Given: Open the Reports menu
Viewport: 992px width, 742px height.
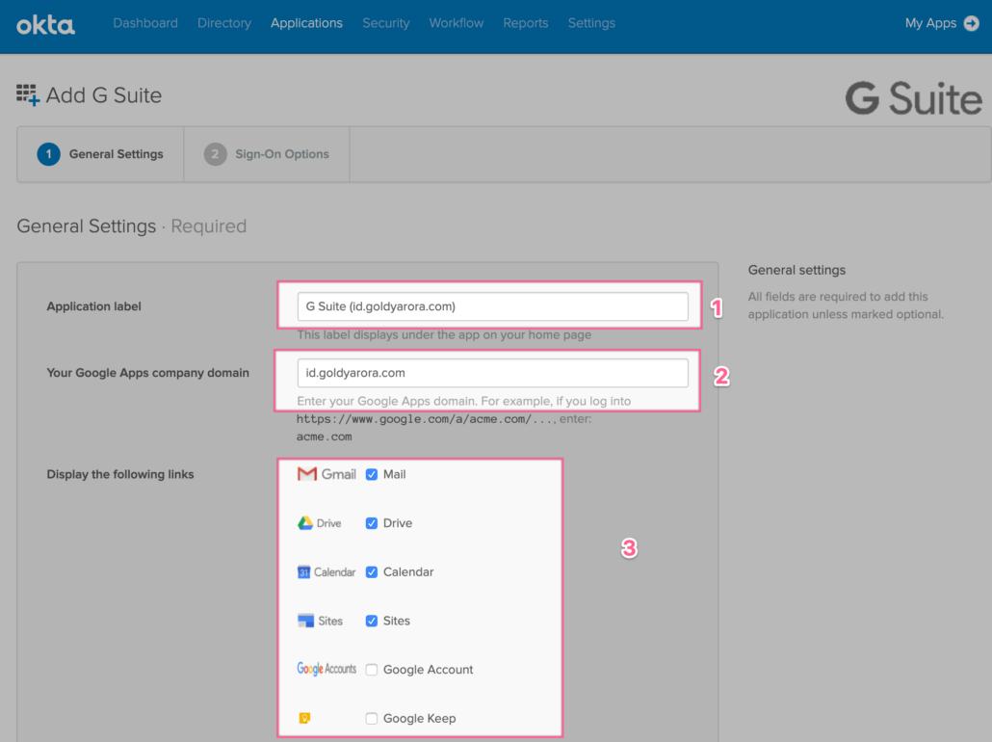Looking at the screenshot, I should click(x=526, y=23).
